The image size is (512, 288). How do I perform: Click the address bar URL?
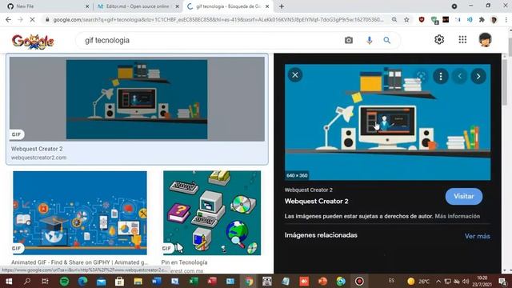218,19
